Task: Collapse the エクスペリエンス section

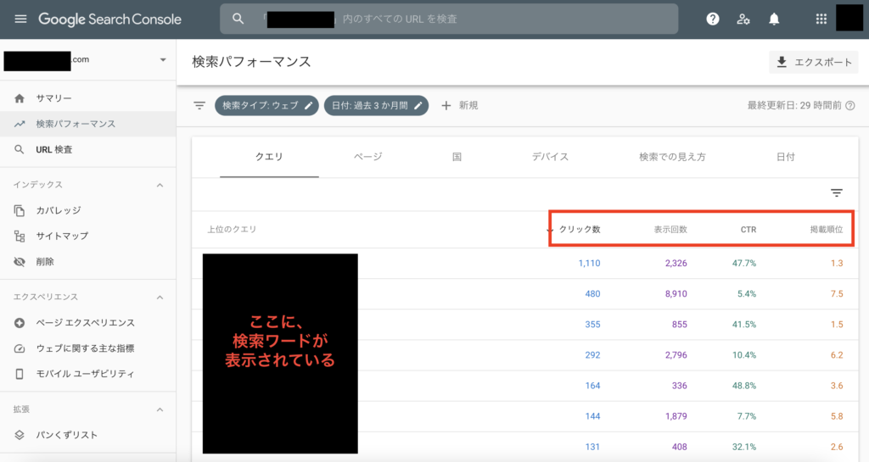Action: (160, 298)
